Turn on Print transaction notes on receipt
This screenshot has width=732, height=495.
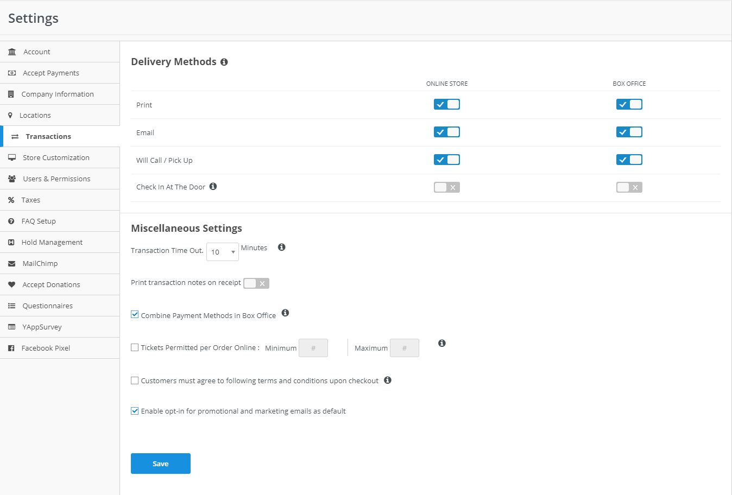pyautogui.click(x=256, y=283)
